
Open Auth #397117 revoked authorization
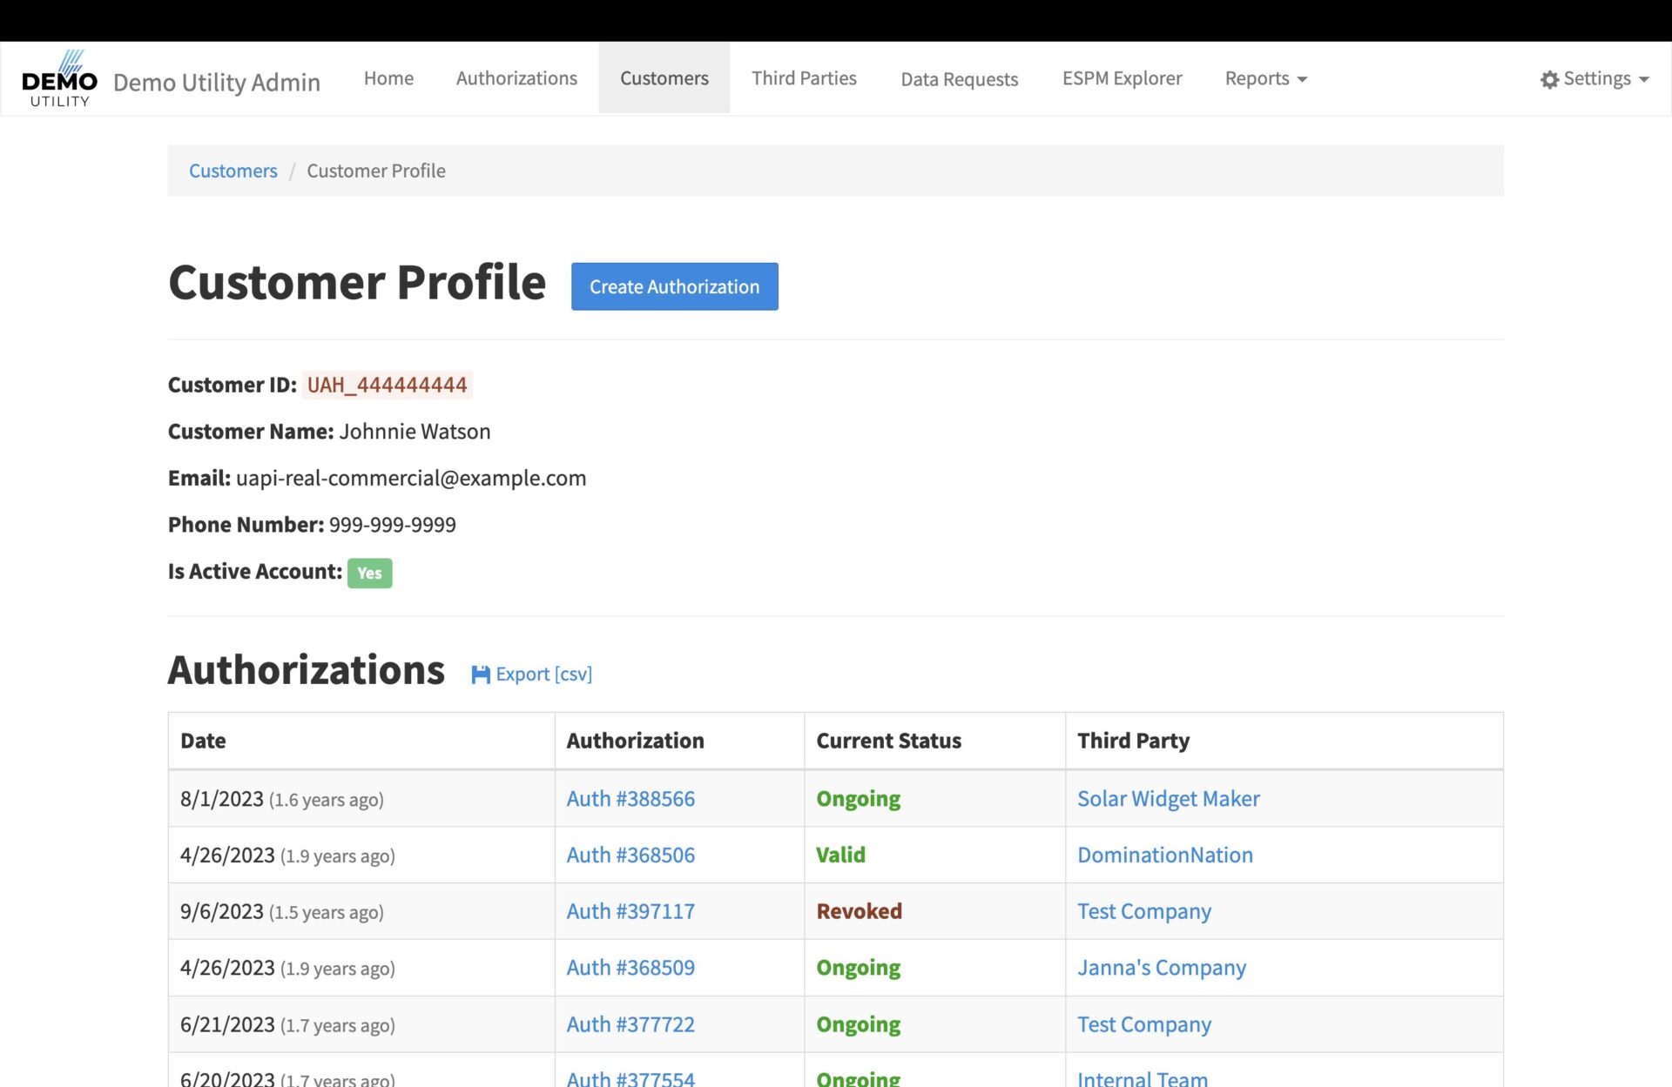tap(630, 911)
